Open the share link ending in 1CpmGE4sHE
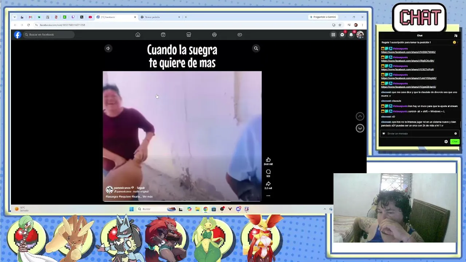This screenshot has width=466, height=262. (408, 87)
